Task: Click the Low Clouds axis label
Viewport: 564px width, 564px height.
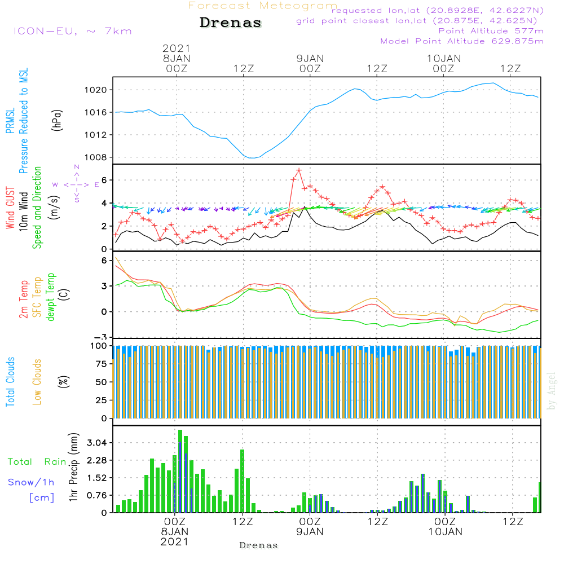Action: coord(37,382)
